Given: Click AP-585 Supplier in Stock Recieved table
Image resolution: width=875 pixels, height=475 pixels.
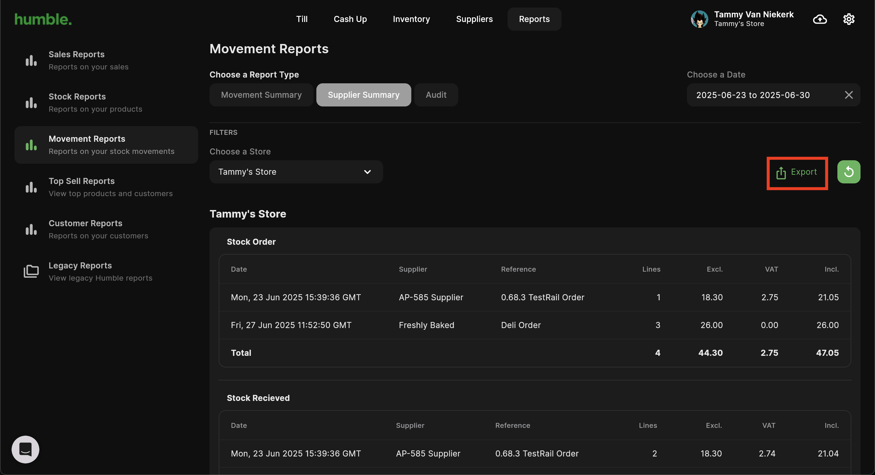Looking at the screenshot, I should pos(428,453).
